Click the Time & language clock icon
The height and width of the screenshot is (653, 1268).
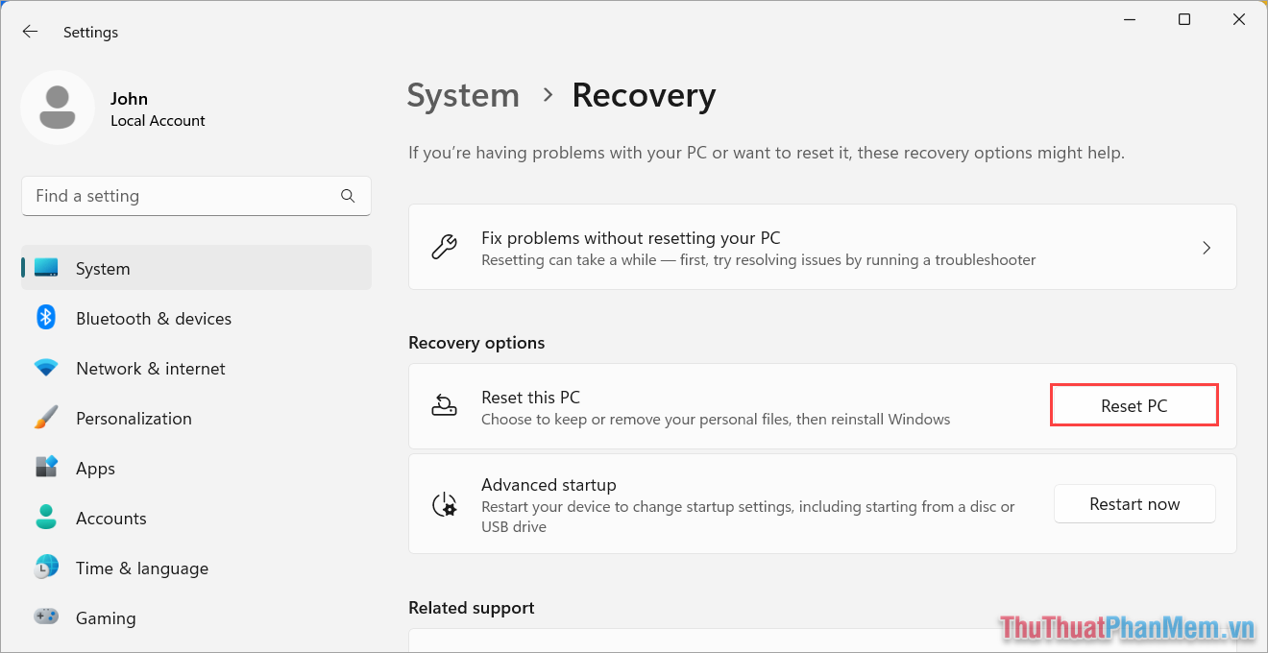pyautogui.click(x=45, y=568)
